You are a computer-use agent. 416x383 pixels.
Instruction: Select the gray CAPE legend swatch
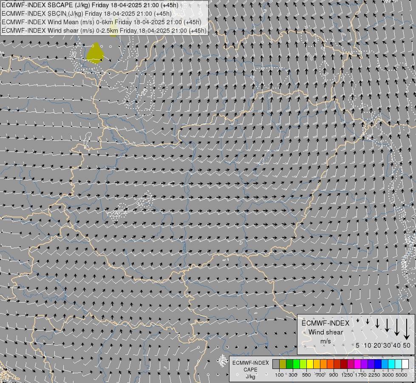pyautogui.click(x=276, y=364)
